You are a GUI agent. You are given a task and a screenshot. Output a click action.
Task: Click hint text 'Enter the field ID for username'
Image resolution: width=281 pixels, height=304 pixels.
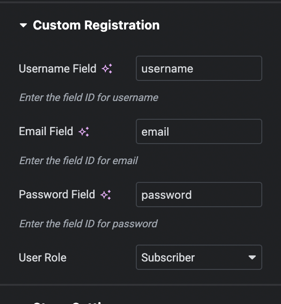tap(89, 97)
